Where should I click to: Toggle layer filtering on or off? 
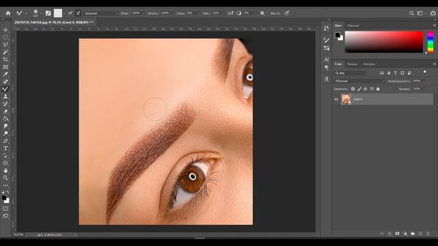coord(425,72)
